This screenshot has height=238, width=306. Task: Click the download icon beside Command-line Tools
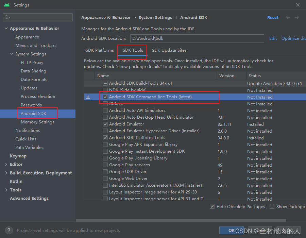pos(88,97)
